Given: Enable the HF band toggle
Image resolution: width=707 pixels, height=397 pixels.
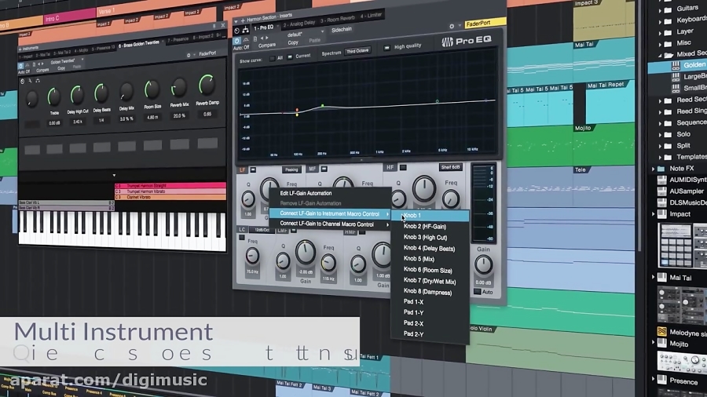Looking at the screenshot, I should [403, 167].
